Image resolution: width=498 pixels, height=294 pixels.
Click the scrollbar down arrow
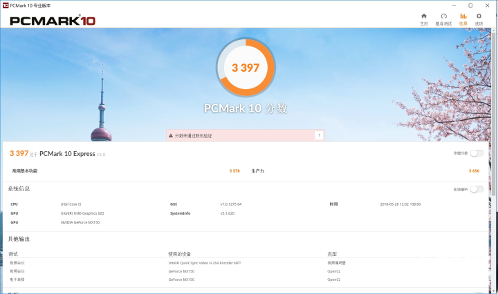[x=493, y=290]
